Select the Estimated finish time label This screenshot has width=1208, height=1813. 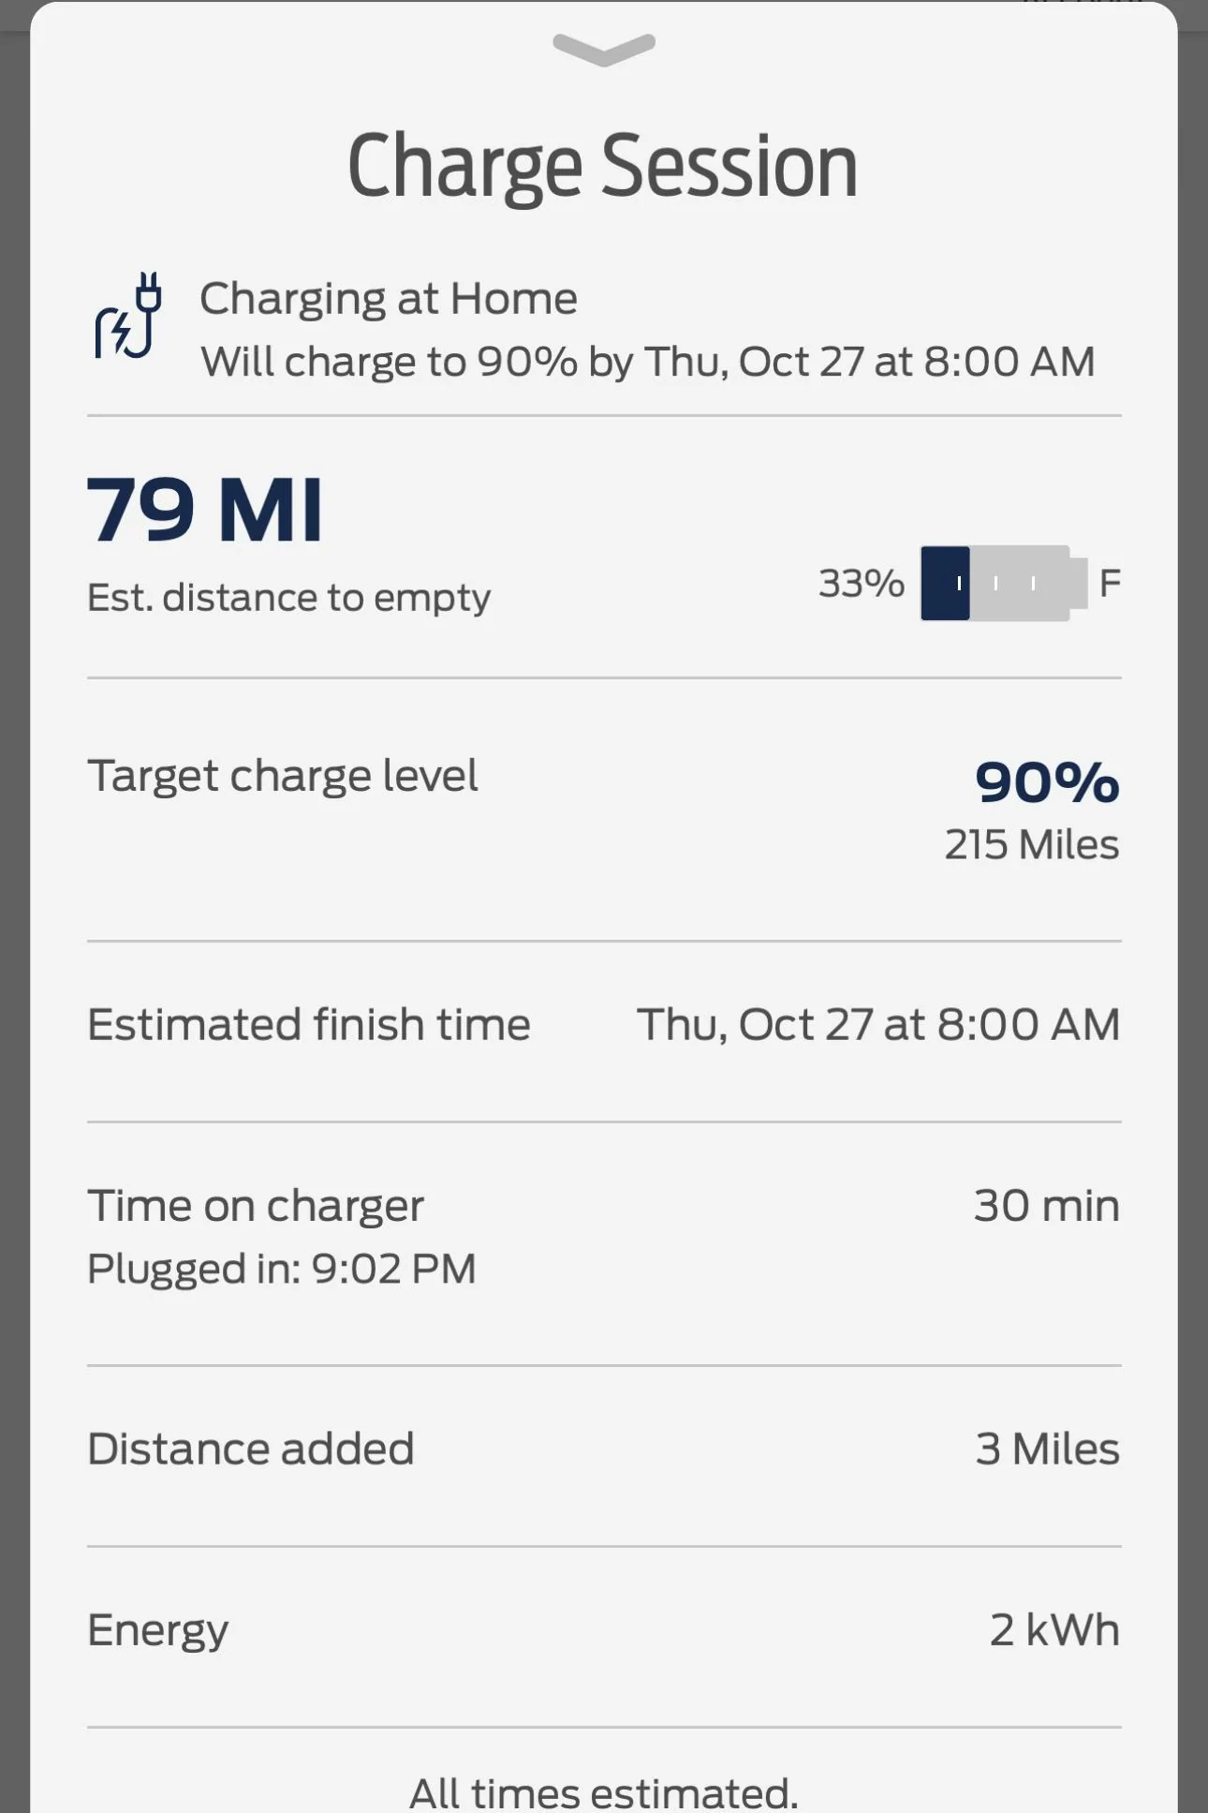[x=308, y=1024]
